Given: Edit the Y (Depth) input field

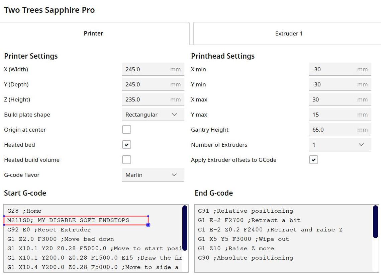Looking at the screenshot, I should (x=153, y=84).
